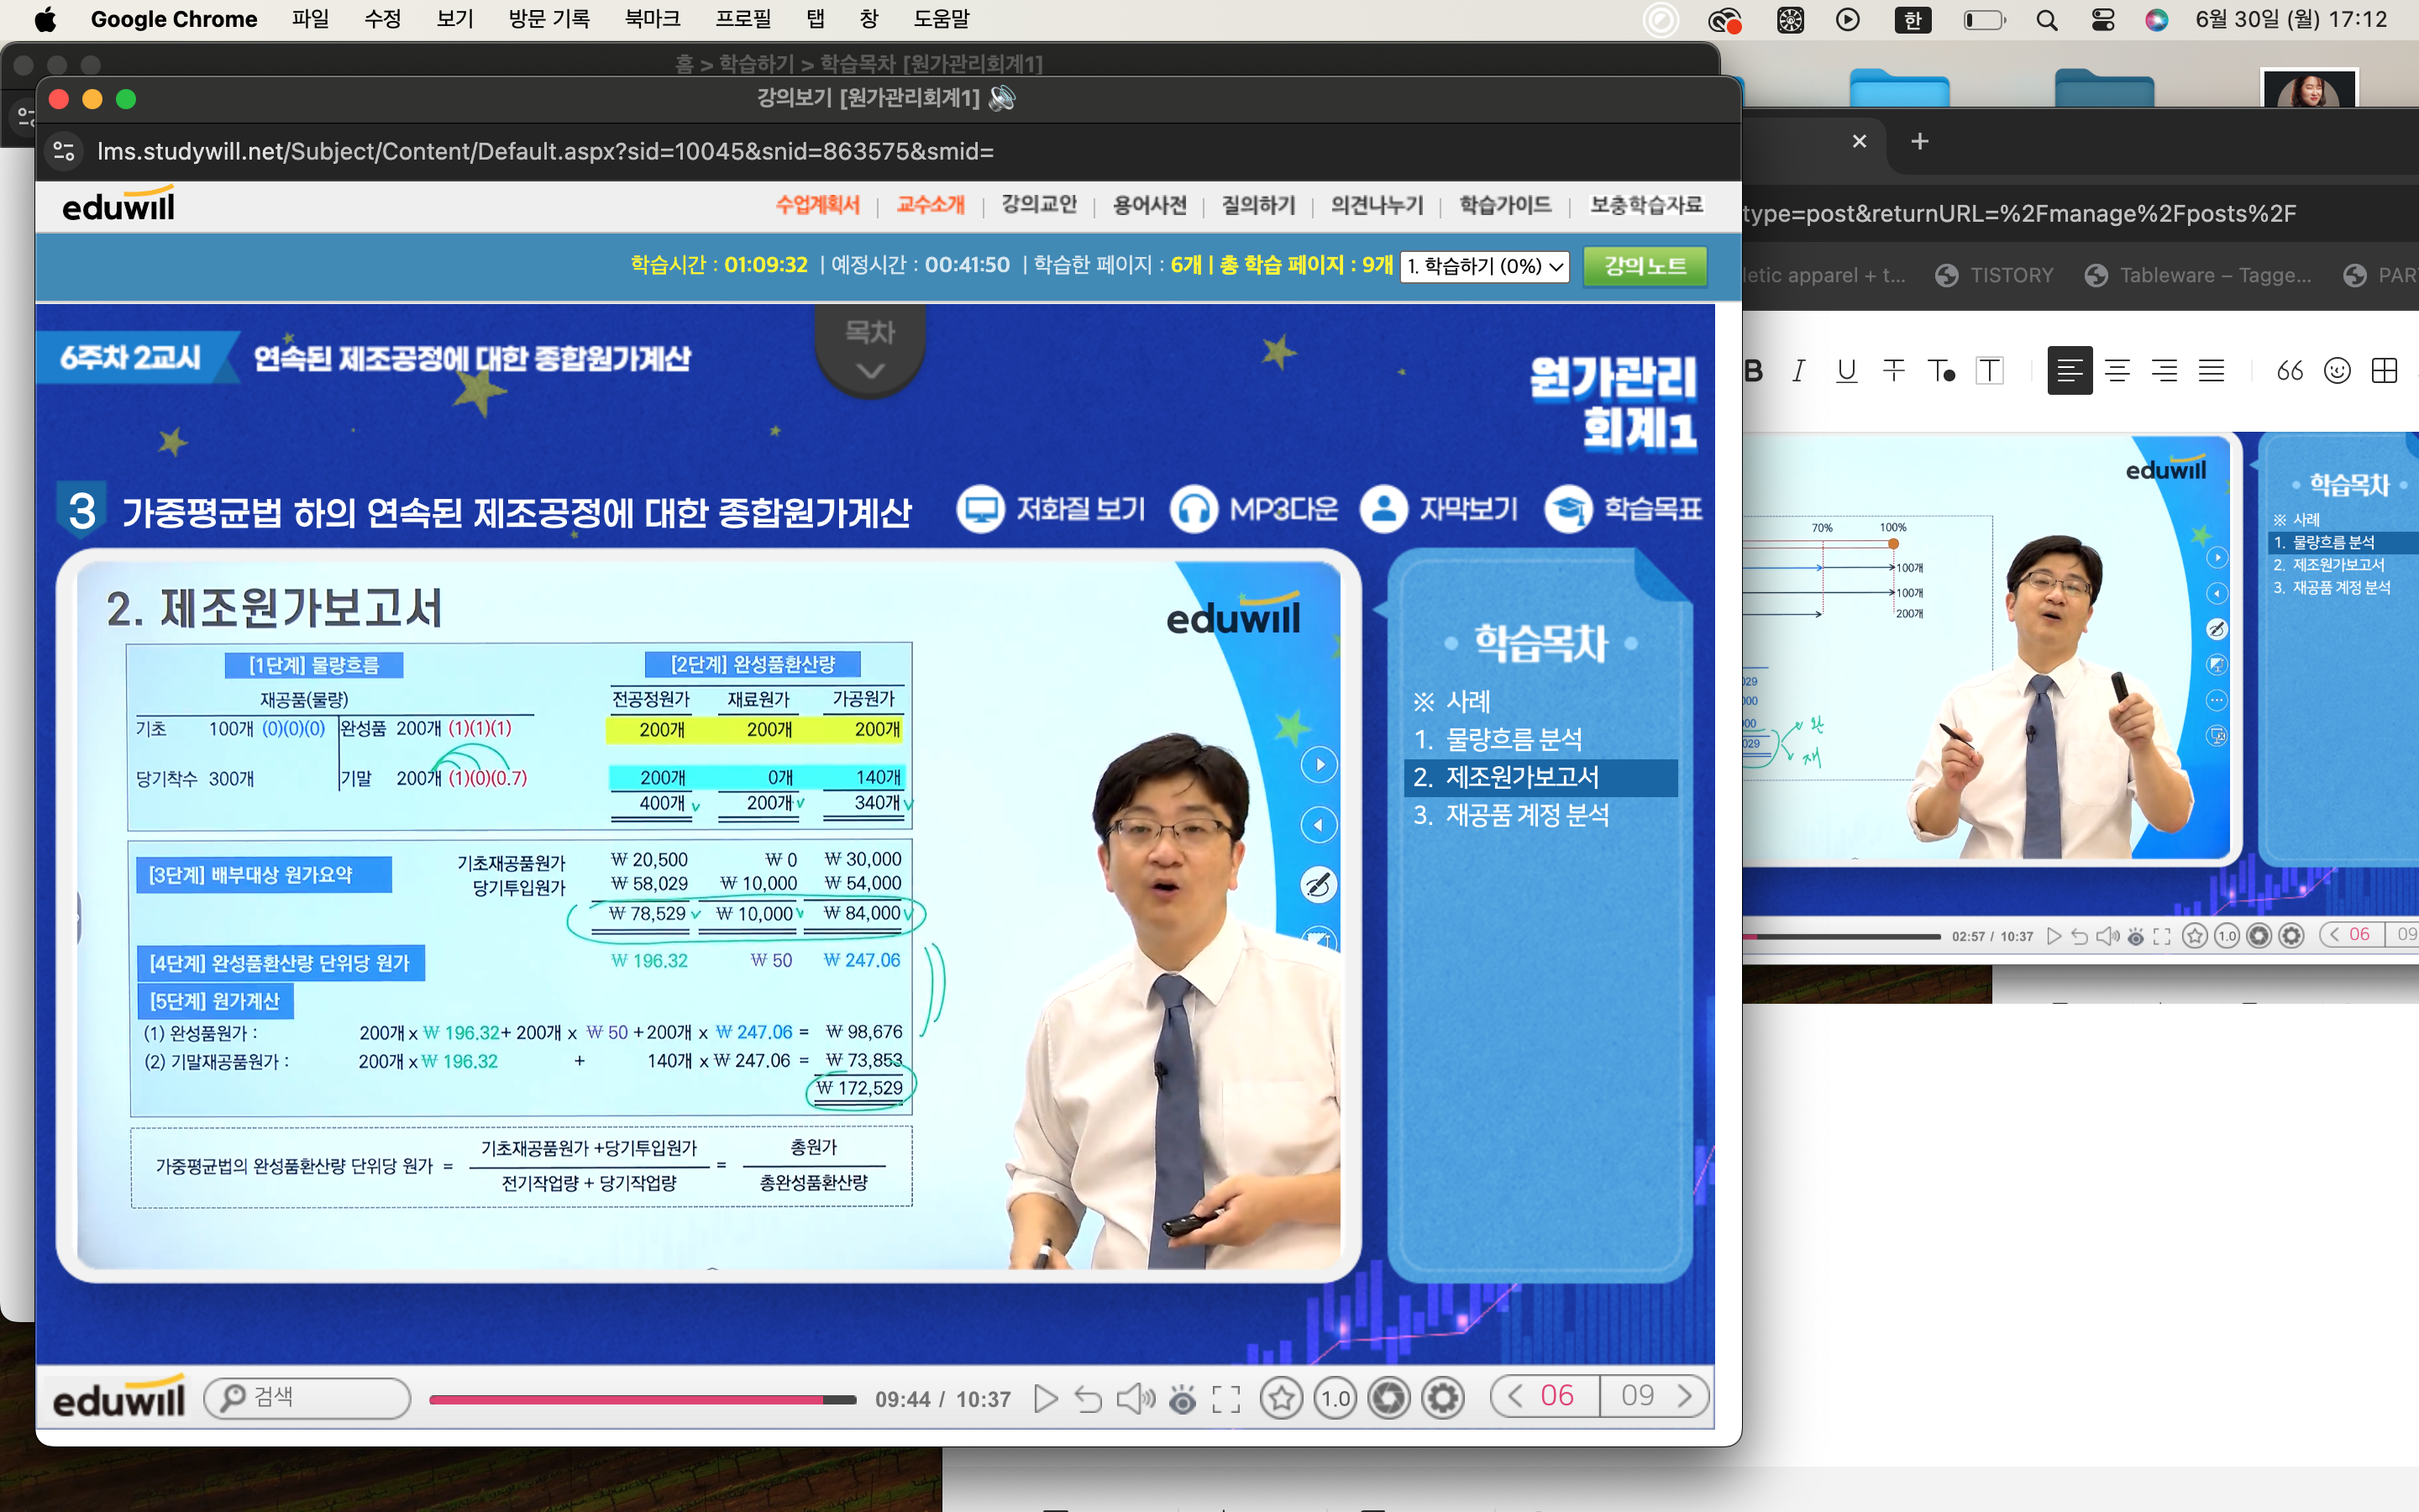The width and height of the screenshot is (2419, 1512).
Task: Click the replay (rewind arrow) icon
Action: click(x=1088, y=1398)
